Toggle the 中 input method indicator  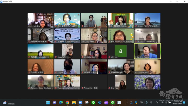point(151,102)
